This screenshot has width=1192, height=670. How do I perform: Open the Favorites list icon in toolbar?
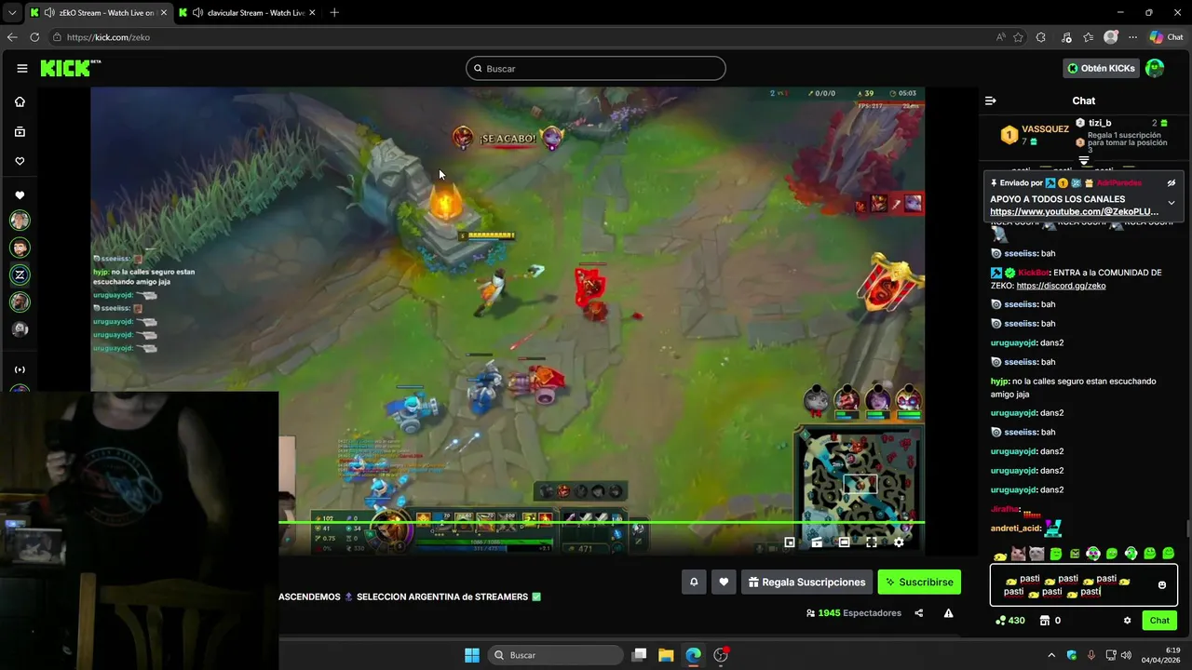[x=1088, y=37]
